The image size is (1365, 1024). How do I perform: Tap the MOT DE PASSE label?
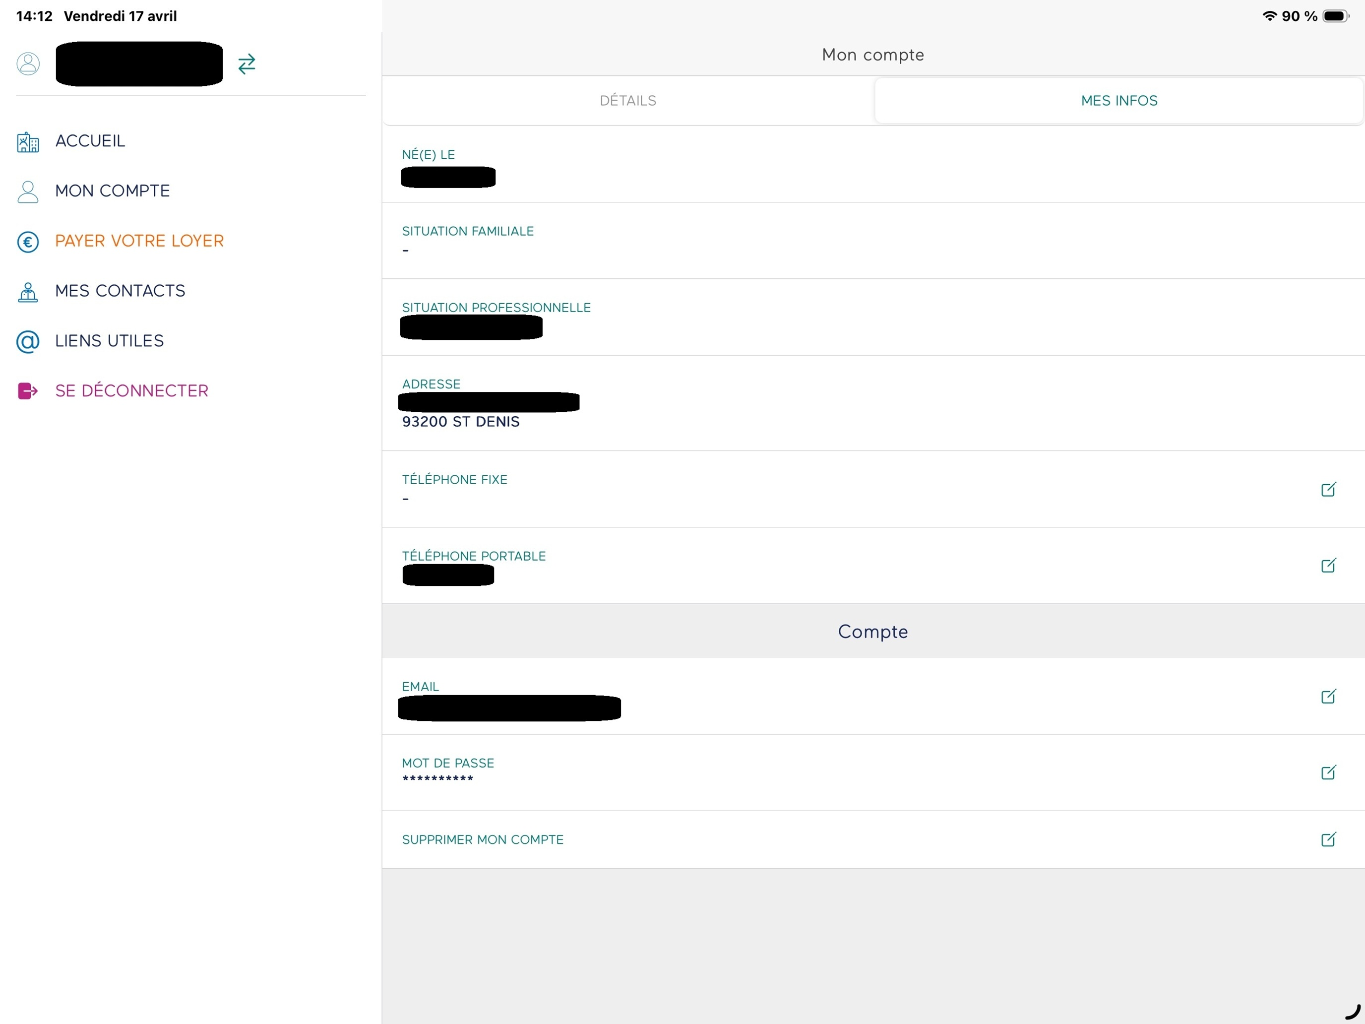tap(448, 764)
